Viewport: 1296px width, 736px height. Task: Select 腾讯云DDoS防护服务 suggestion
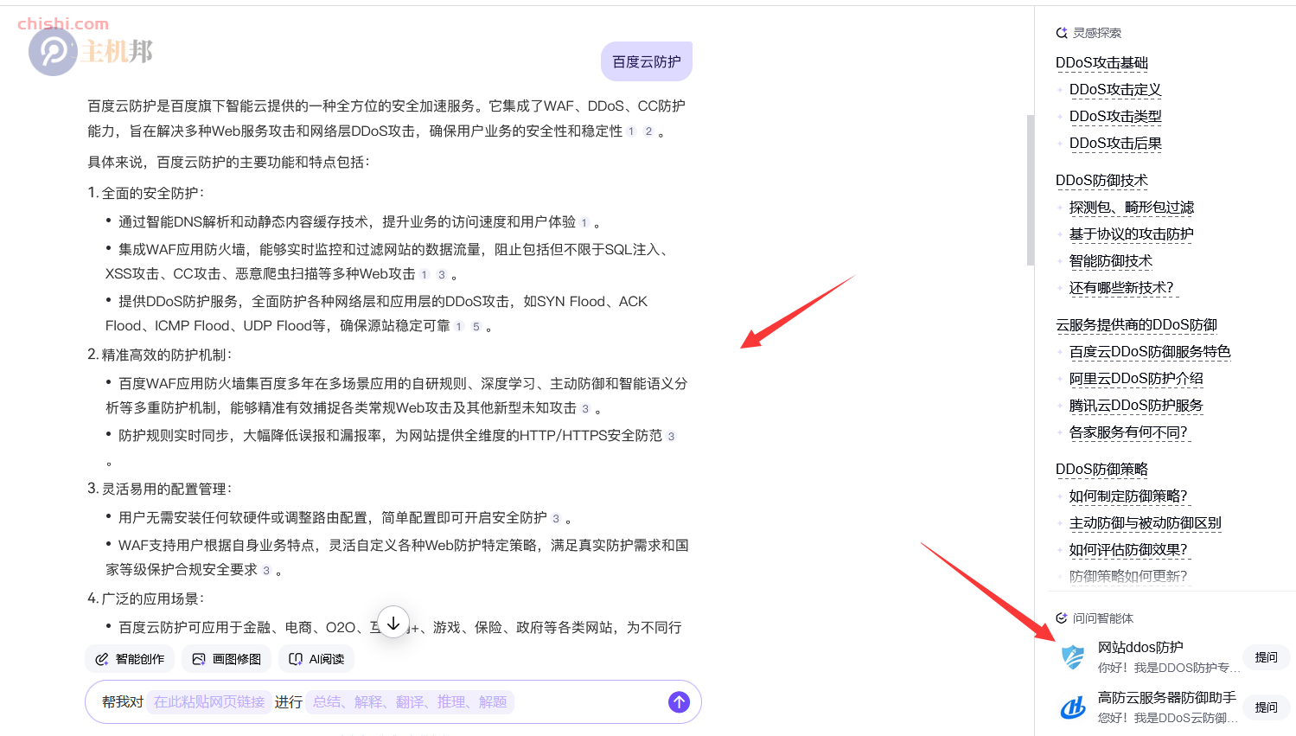coord(1136,405)
